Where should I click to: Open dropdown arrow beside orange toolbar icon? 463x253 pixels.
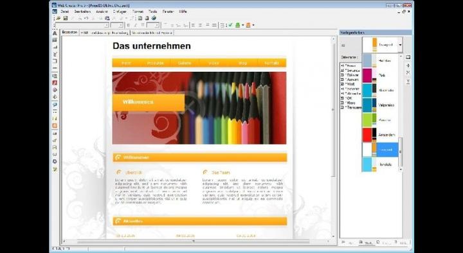coord(253,25)
